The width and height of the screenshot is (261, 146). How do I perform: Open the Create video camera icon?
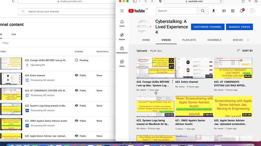click(224, 11)
